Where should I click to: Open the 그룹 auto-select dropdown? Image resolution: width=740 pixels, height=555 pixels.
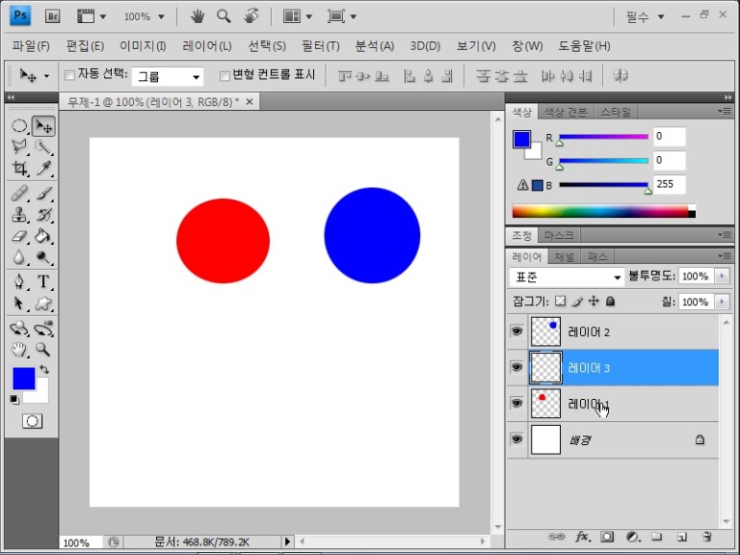coord(168,77)
